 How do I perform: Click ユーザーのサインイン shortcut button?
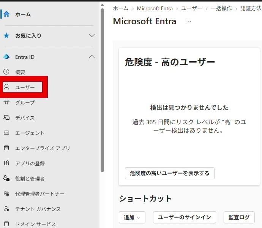[x=185, y=217]
